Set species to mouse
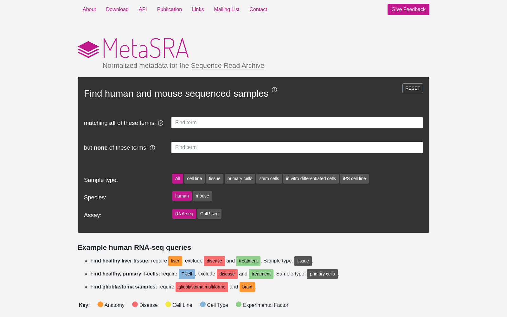Viewport: 507px width, 317px height. click(x=202, y=196)
